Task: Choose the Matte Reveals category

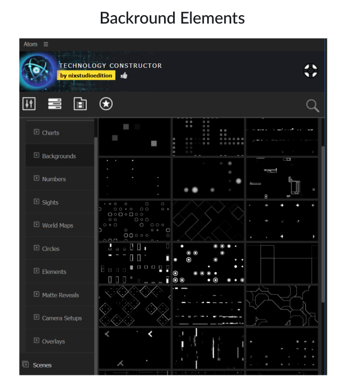Action: tap(60, 295)
